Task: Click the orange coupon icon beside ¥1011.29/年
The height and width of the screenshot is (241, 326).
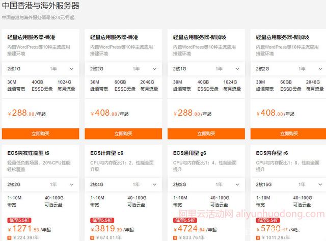Action: coord(258,237)
